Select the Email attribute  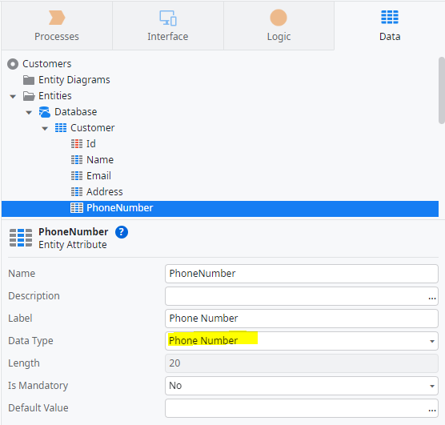coord(98,176)
